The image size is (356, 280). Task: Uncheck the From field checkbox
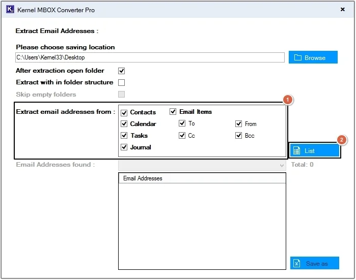point(239,124)
